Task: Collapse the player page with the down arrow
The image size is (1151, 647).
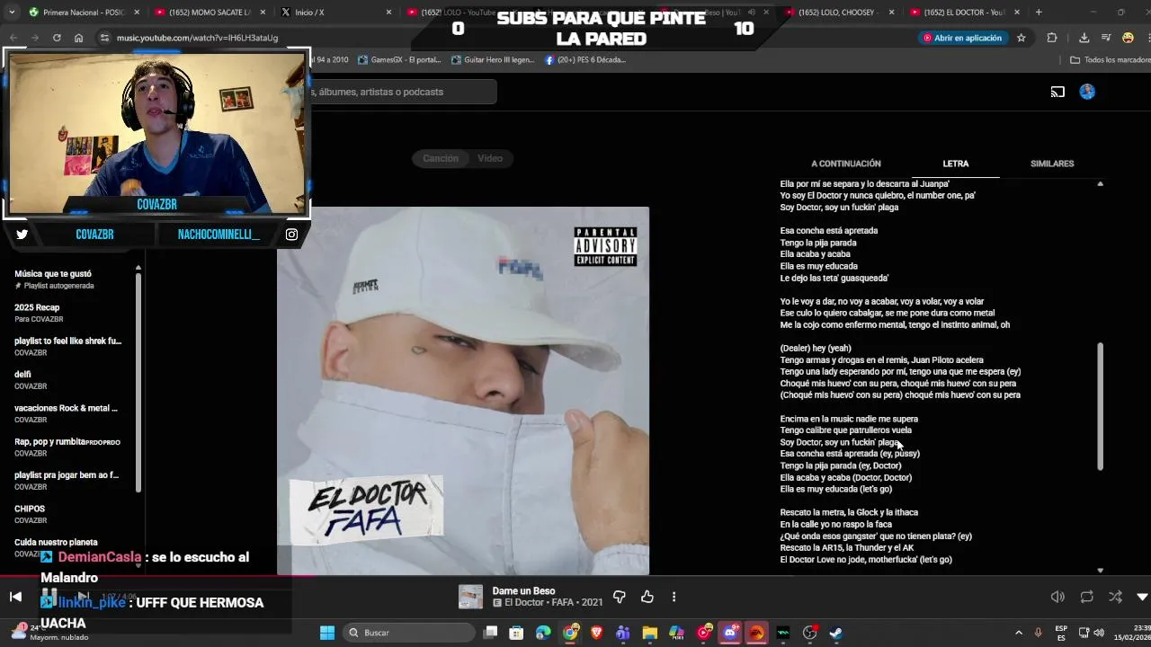Action: (x=1142, y=597)
